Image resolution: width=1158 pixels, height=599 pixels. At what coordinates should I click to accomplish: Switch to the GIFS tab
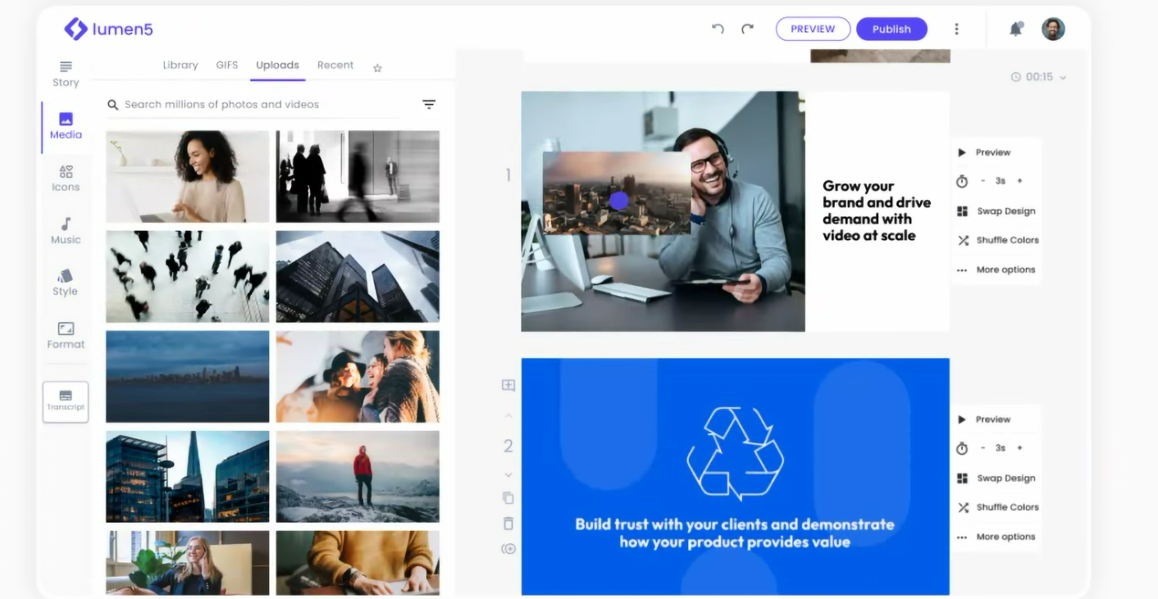(227, 65)
